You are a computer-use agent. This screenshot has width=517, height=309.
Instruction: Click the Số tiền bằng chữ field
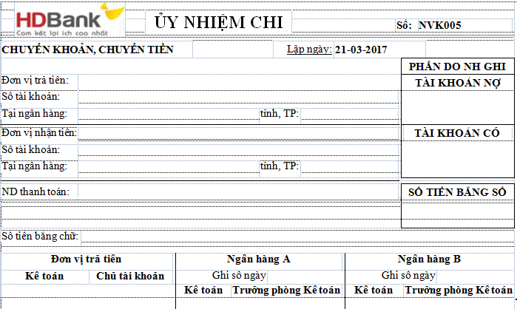point(296,237)
